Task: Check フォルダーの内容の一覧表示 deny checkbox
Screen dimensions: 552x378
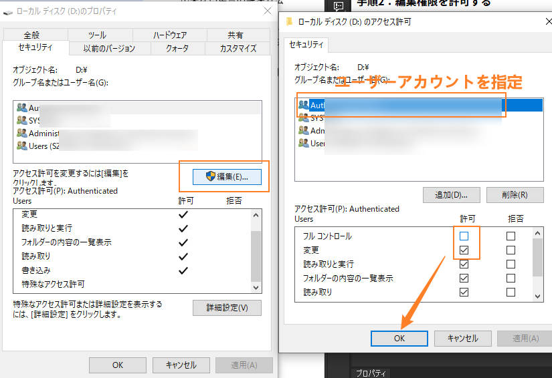Action: 511,278
